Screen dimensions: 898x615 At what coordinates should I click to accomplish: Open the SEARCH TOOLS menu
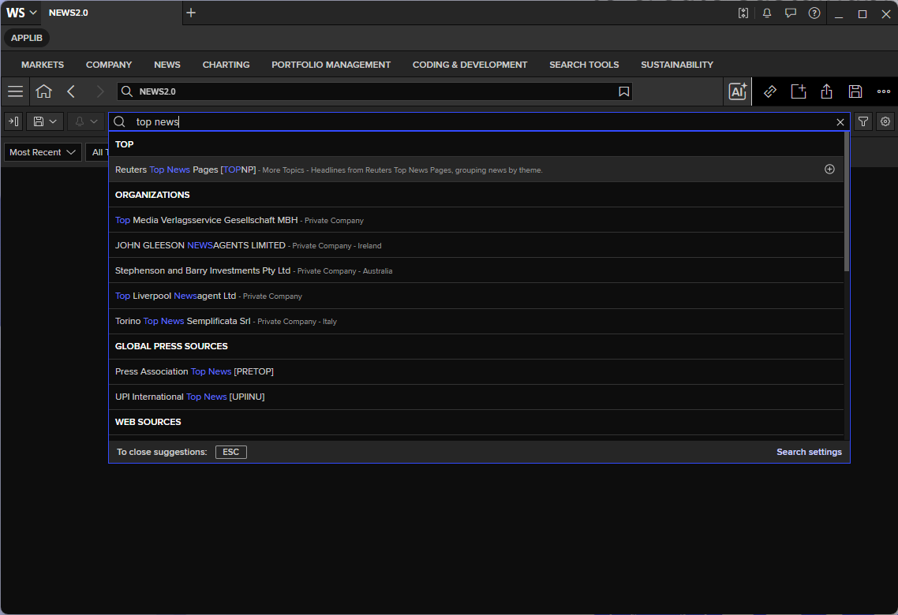tap(584, 65)
